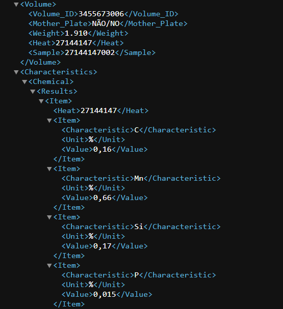This screenshot has height=309, width=283.
Task: Click the Sample value 27144147002
Action: (x=90, y=52)
